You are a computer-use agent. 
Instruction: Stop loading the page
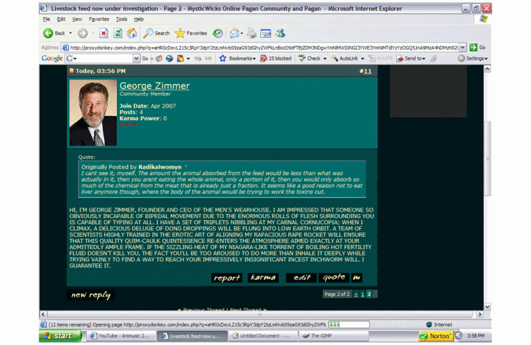click(x=104, y=33)
